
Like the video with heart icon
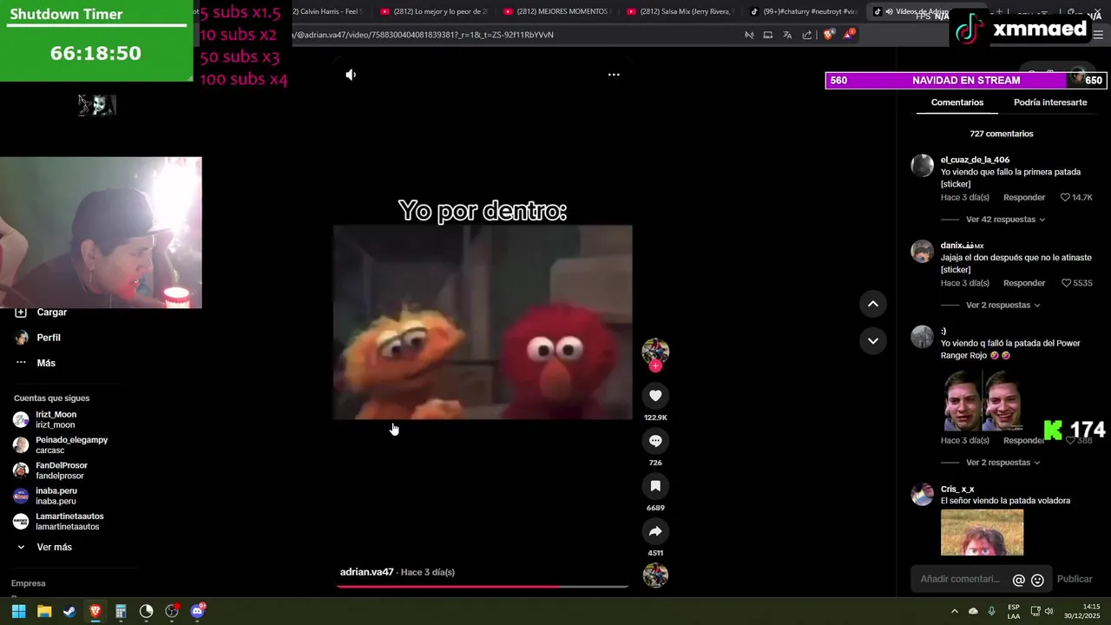coord(655,396)
